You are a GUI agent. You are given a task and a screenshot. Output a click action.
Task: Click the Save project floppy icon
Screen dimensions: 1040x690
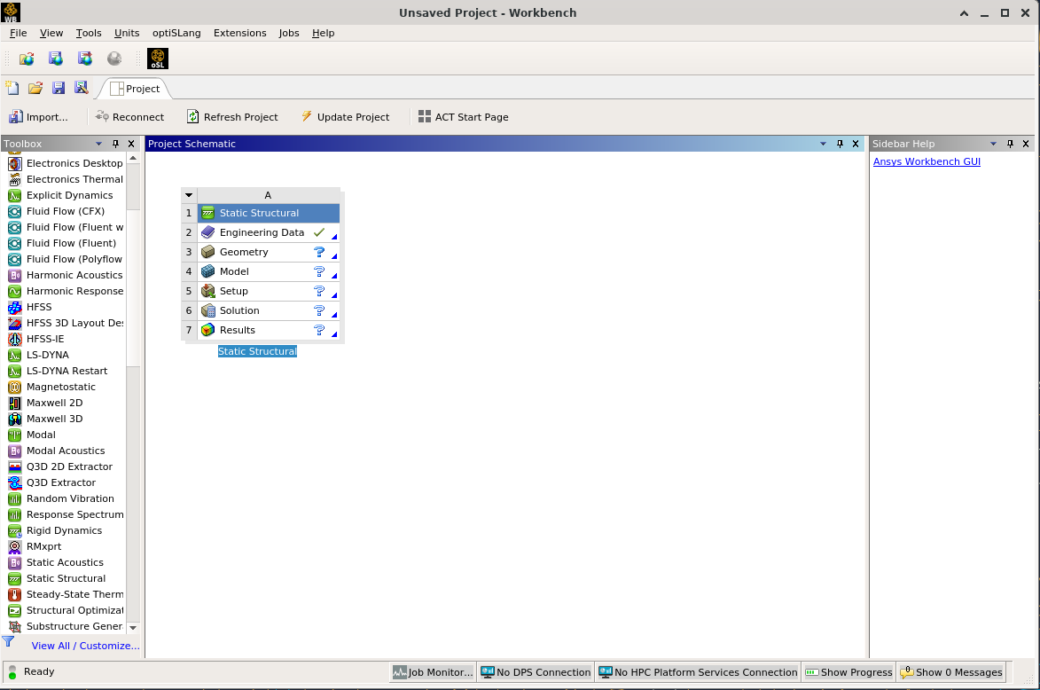59,88
